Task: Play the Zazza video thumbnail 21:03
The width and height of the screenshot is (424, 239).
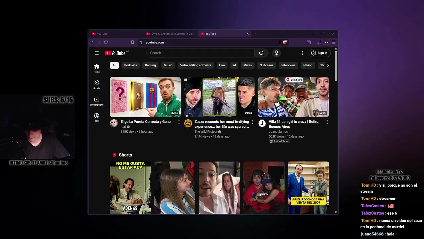Action: pos(219,97)
